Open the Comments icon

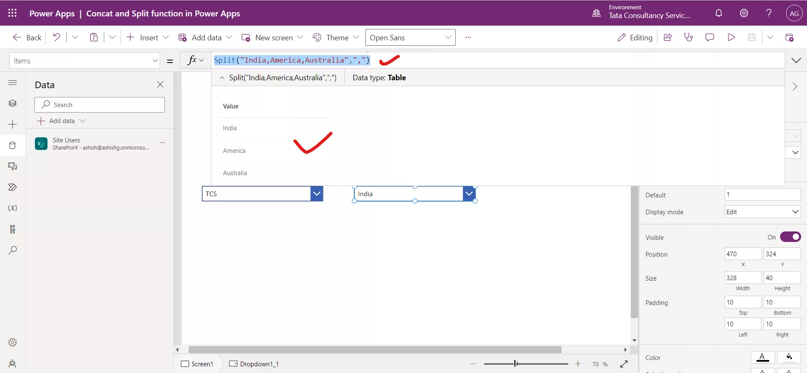(709, 37)
